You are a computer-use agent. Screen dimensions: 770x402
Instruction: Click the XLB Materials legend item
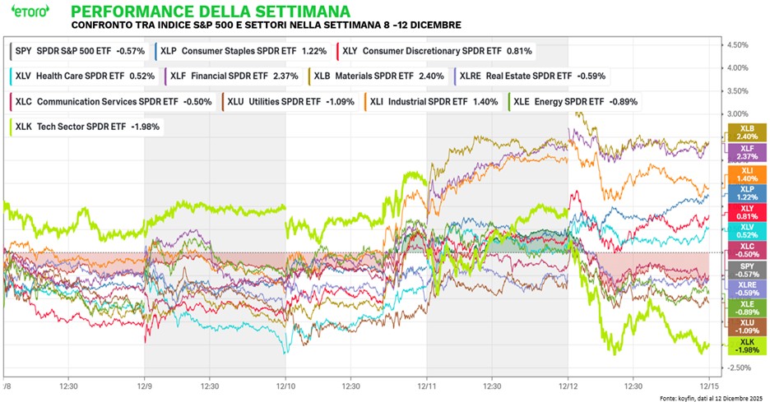(379, 76)
